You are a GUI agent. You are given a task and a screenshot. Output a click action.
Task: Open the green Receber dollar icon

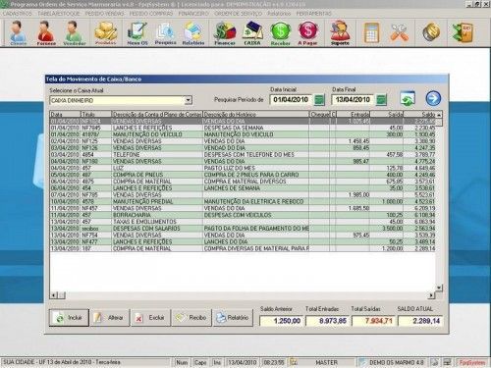(x=281, y=32)
